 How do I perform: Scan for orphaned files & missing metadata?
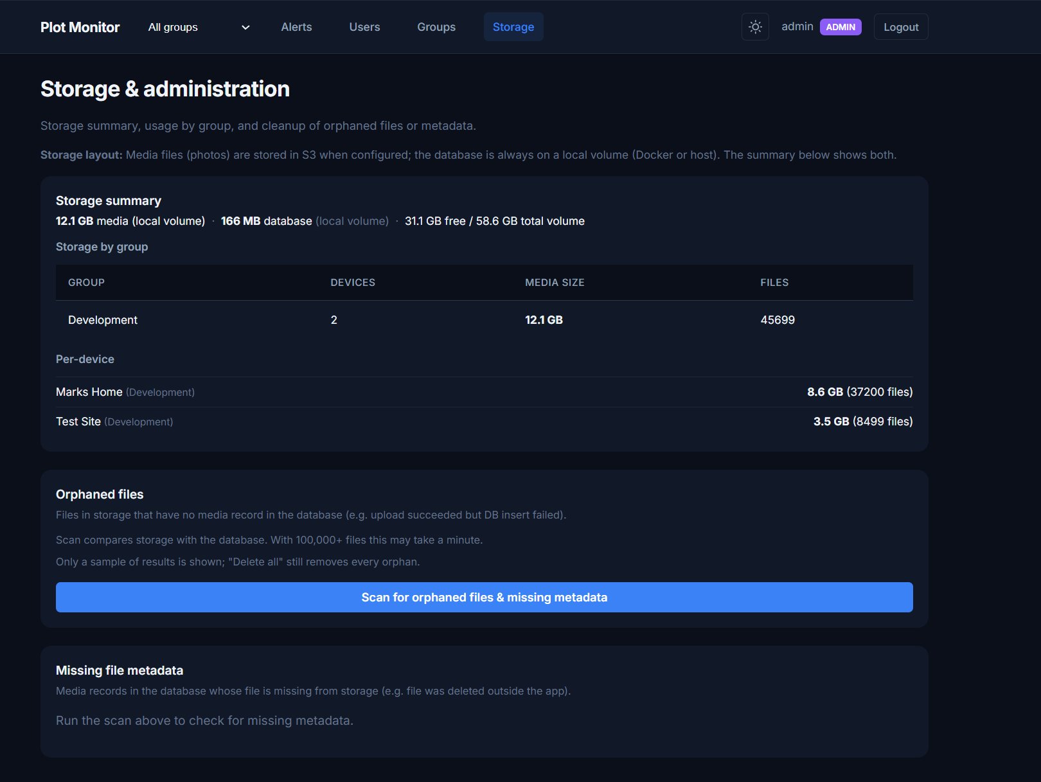click(x=484, y=597)
